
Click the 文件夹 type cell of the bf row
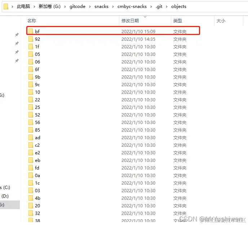click(180, 31)
